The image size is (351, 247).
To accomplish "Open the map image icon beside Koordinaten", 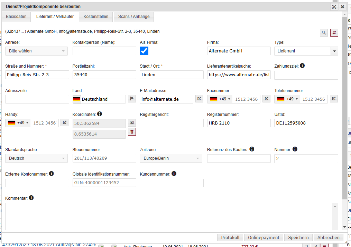I will [x=132, y=123].
